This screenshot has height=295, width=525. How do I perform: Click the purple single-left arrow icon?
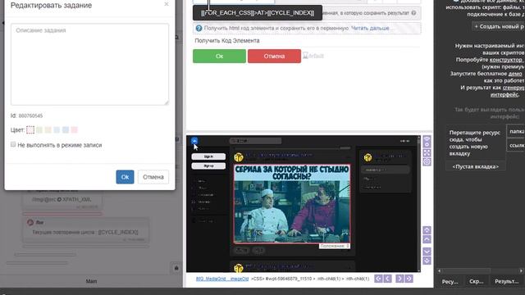click(x=388, y=279)
